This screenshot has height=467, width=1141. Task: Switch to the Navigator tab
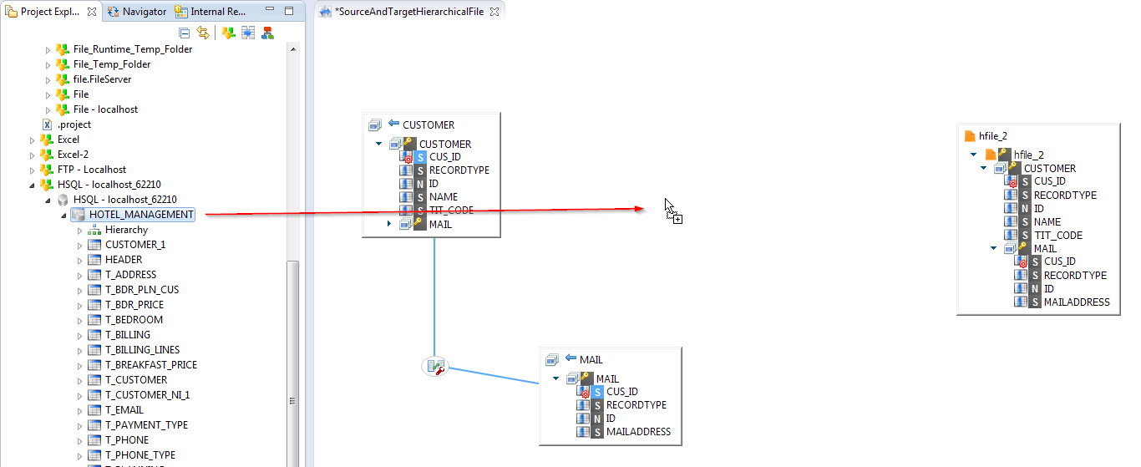pyautogui.click(x=138, y=12)
